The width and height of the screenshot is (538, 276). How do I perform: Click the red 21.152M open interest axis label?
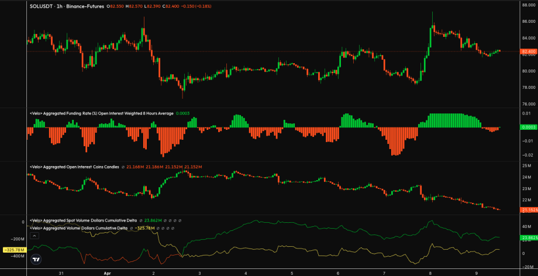coord(528,210)
